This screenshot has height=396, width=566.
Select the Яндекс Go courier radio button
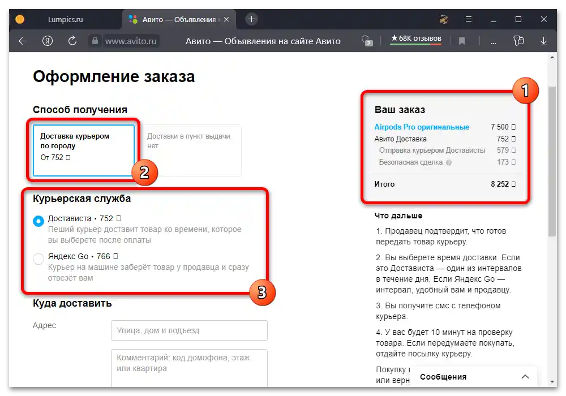38,259
